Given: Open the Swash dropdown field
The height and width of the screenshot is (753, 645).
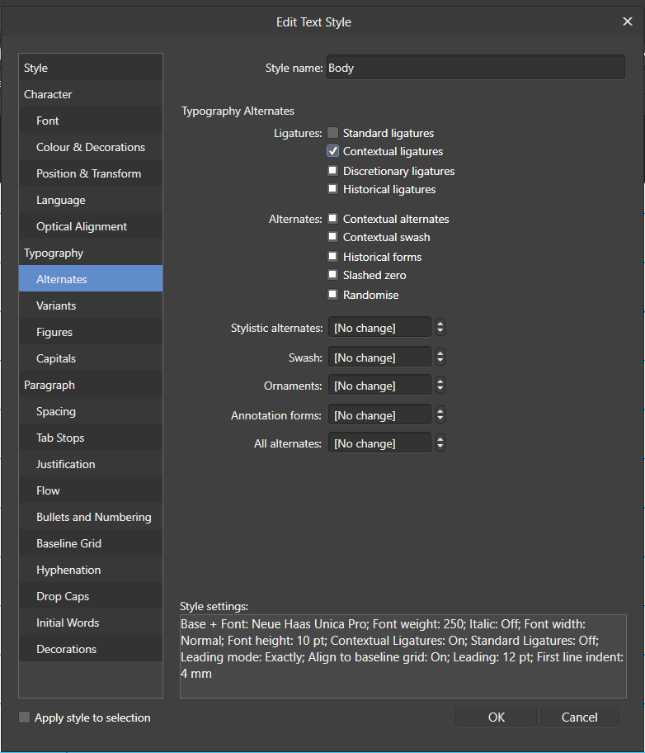Looking at the screenshot, I should coord(379,358).
